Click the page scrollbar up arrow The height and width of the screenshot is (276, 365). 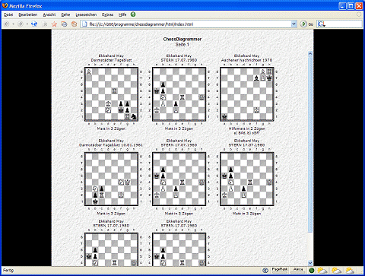point(310,53)
